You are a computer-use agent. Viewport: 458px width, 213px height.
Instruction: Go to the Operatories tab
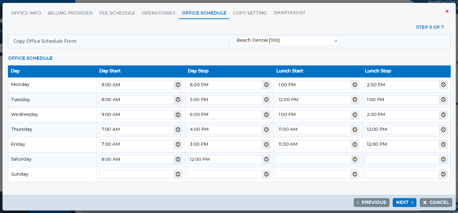[158, 13]
